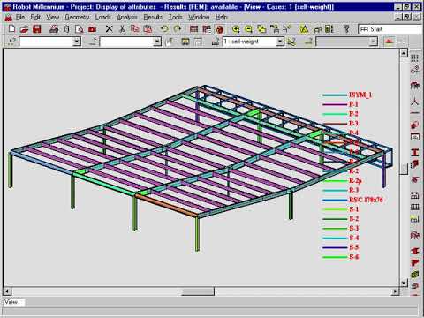The height and width of the screenshot is (318, 424).
Task: Click the green material icon in right toolbar
Action: click(415, 275)
